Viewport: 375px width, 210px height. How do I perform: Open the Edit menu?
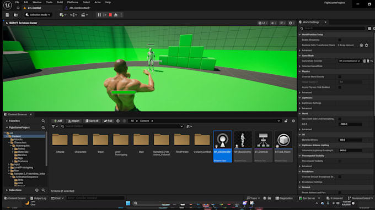click(26, 2)
